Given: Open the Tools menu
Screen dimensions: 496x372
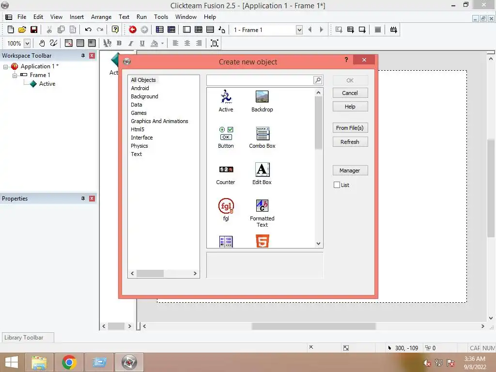Looking at the screenshot, I should pos(161,17).
